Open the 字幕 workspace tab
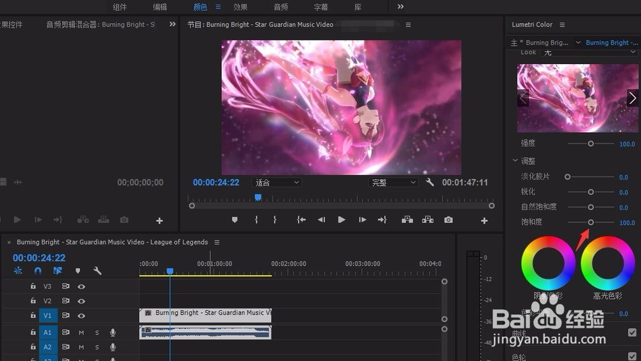 321,7
